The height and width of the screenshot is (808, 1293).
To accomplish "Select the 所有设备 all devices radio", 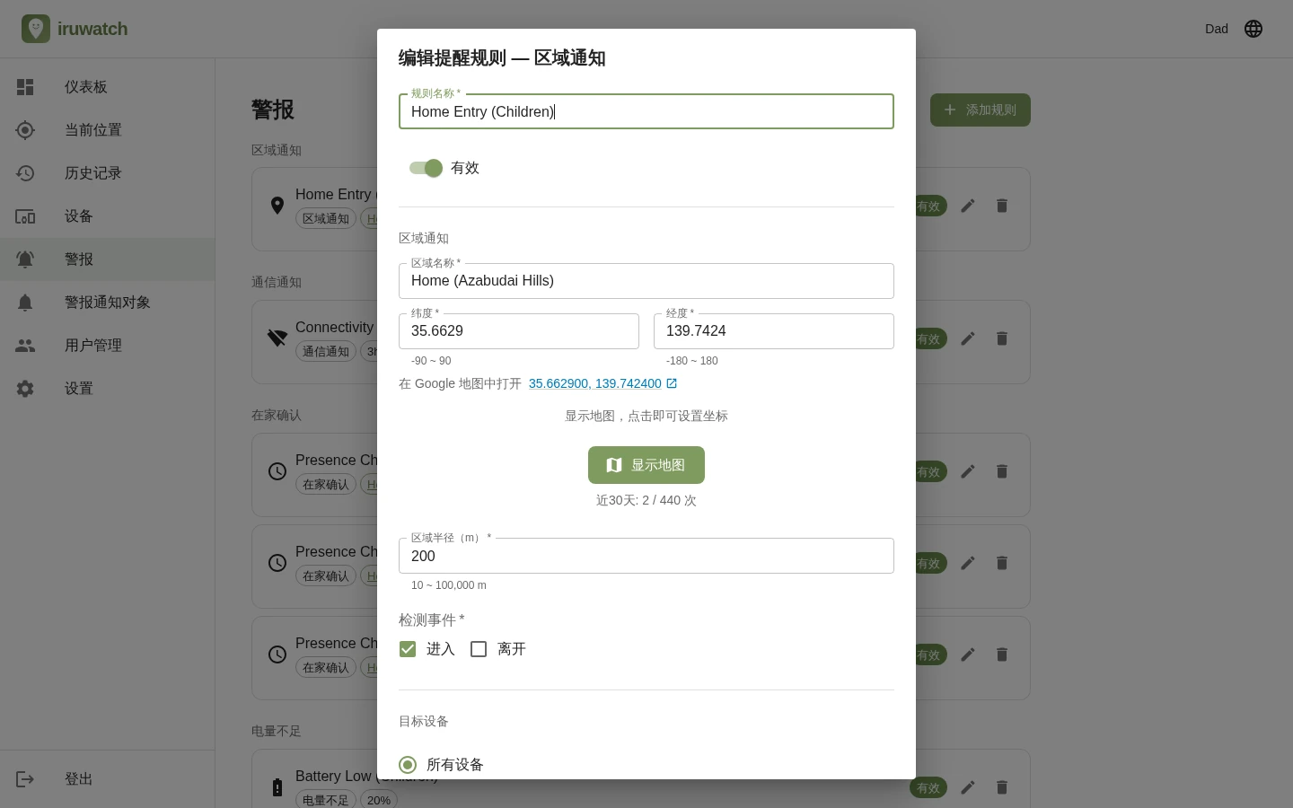I will tap(408, 765).
